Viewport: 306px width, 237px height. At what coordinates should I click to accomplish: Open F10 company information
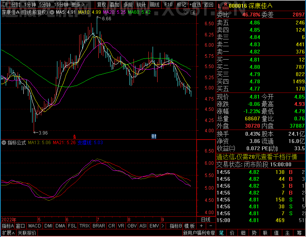click(168, 5)
